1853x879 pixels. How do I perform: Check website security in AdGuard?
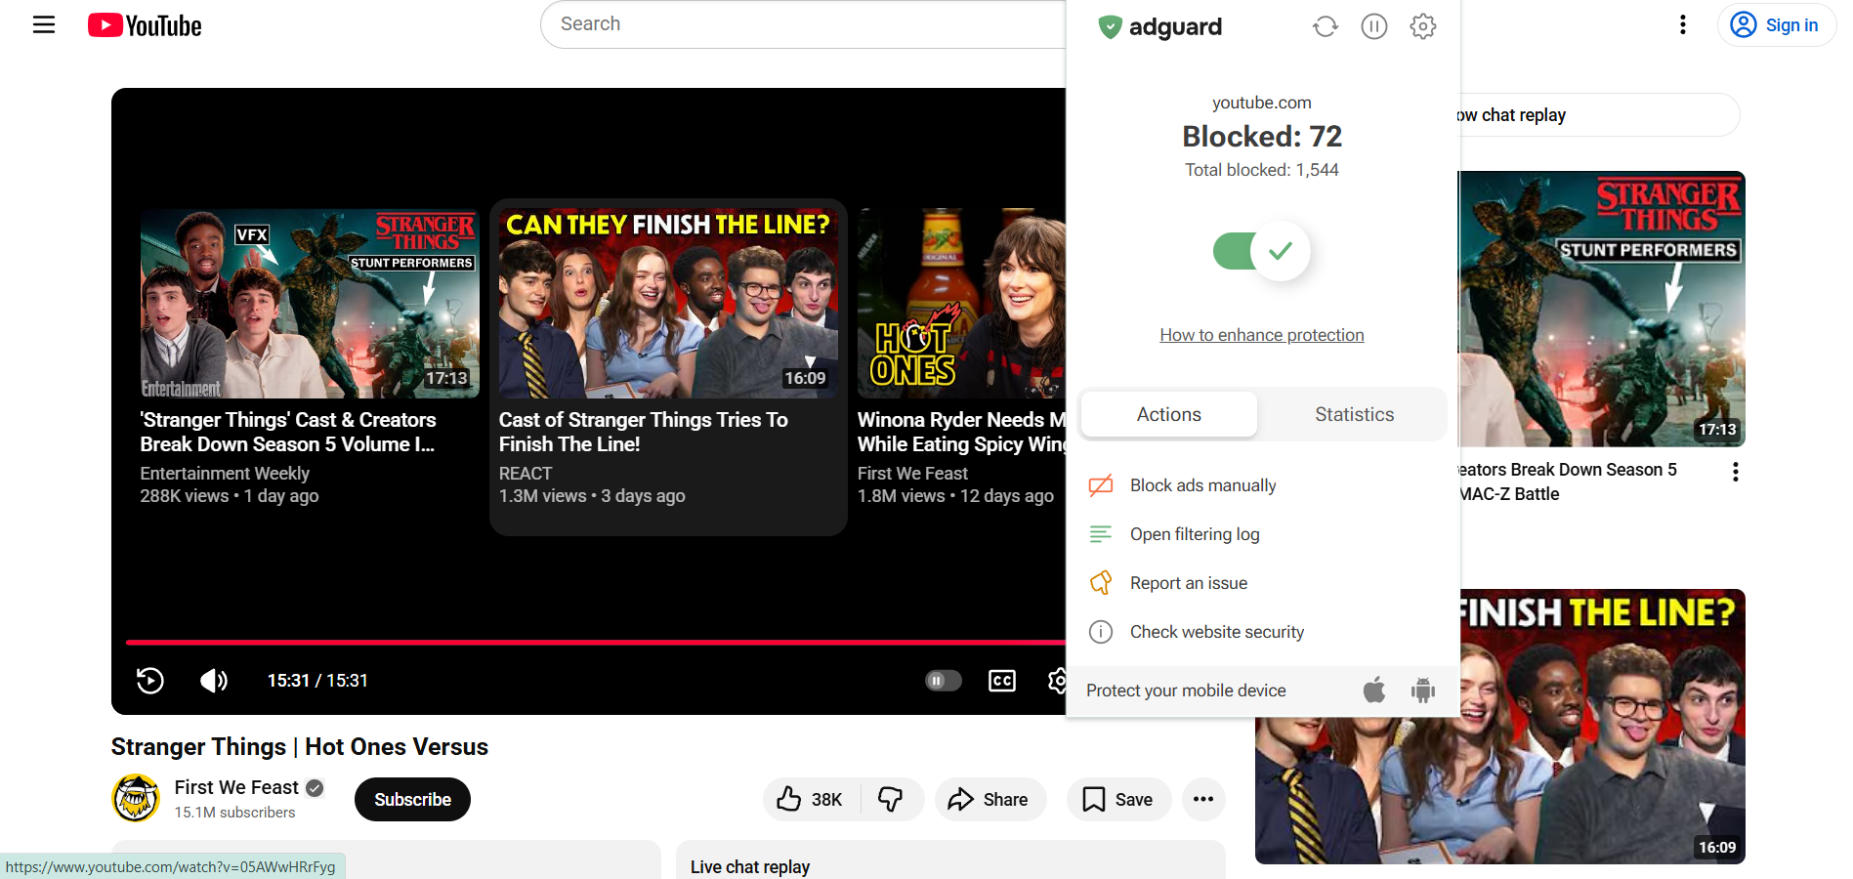pos(1216,631)
